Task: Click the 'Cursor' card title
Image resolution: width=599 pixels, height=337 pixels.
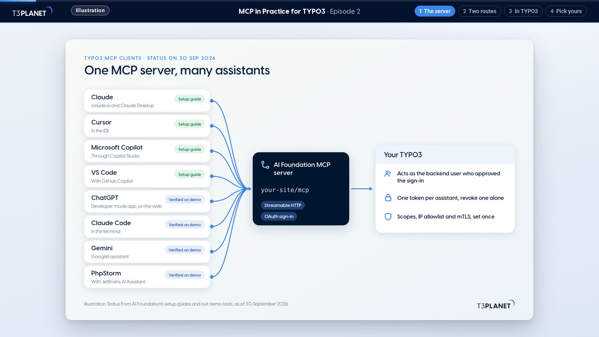Action: (x=101, y=122)
